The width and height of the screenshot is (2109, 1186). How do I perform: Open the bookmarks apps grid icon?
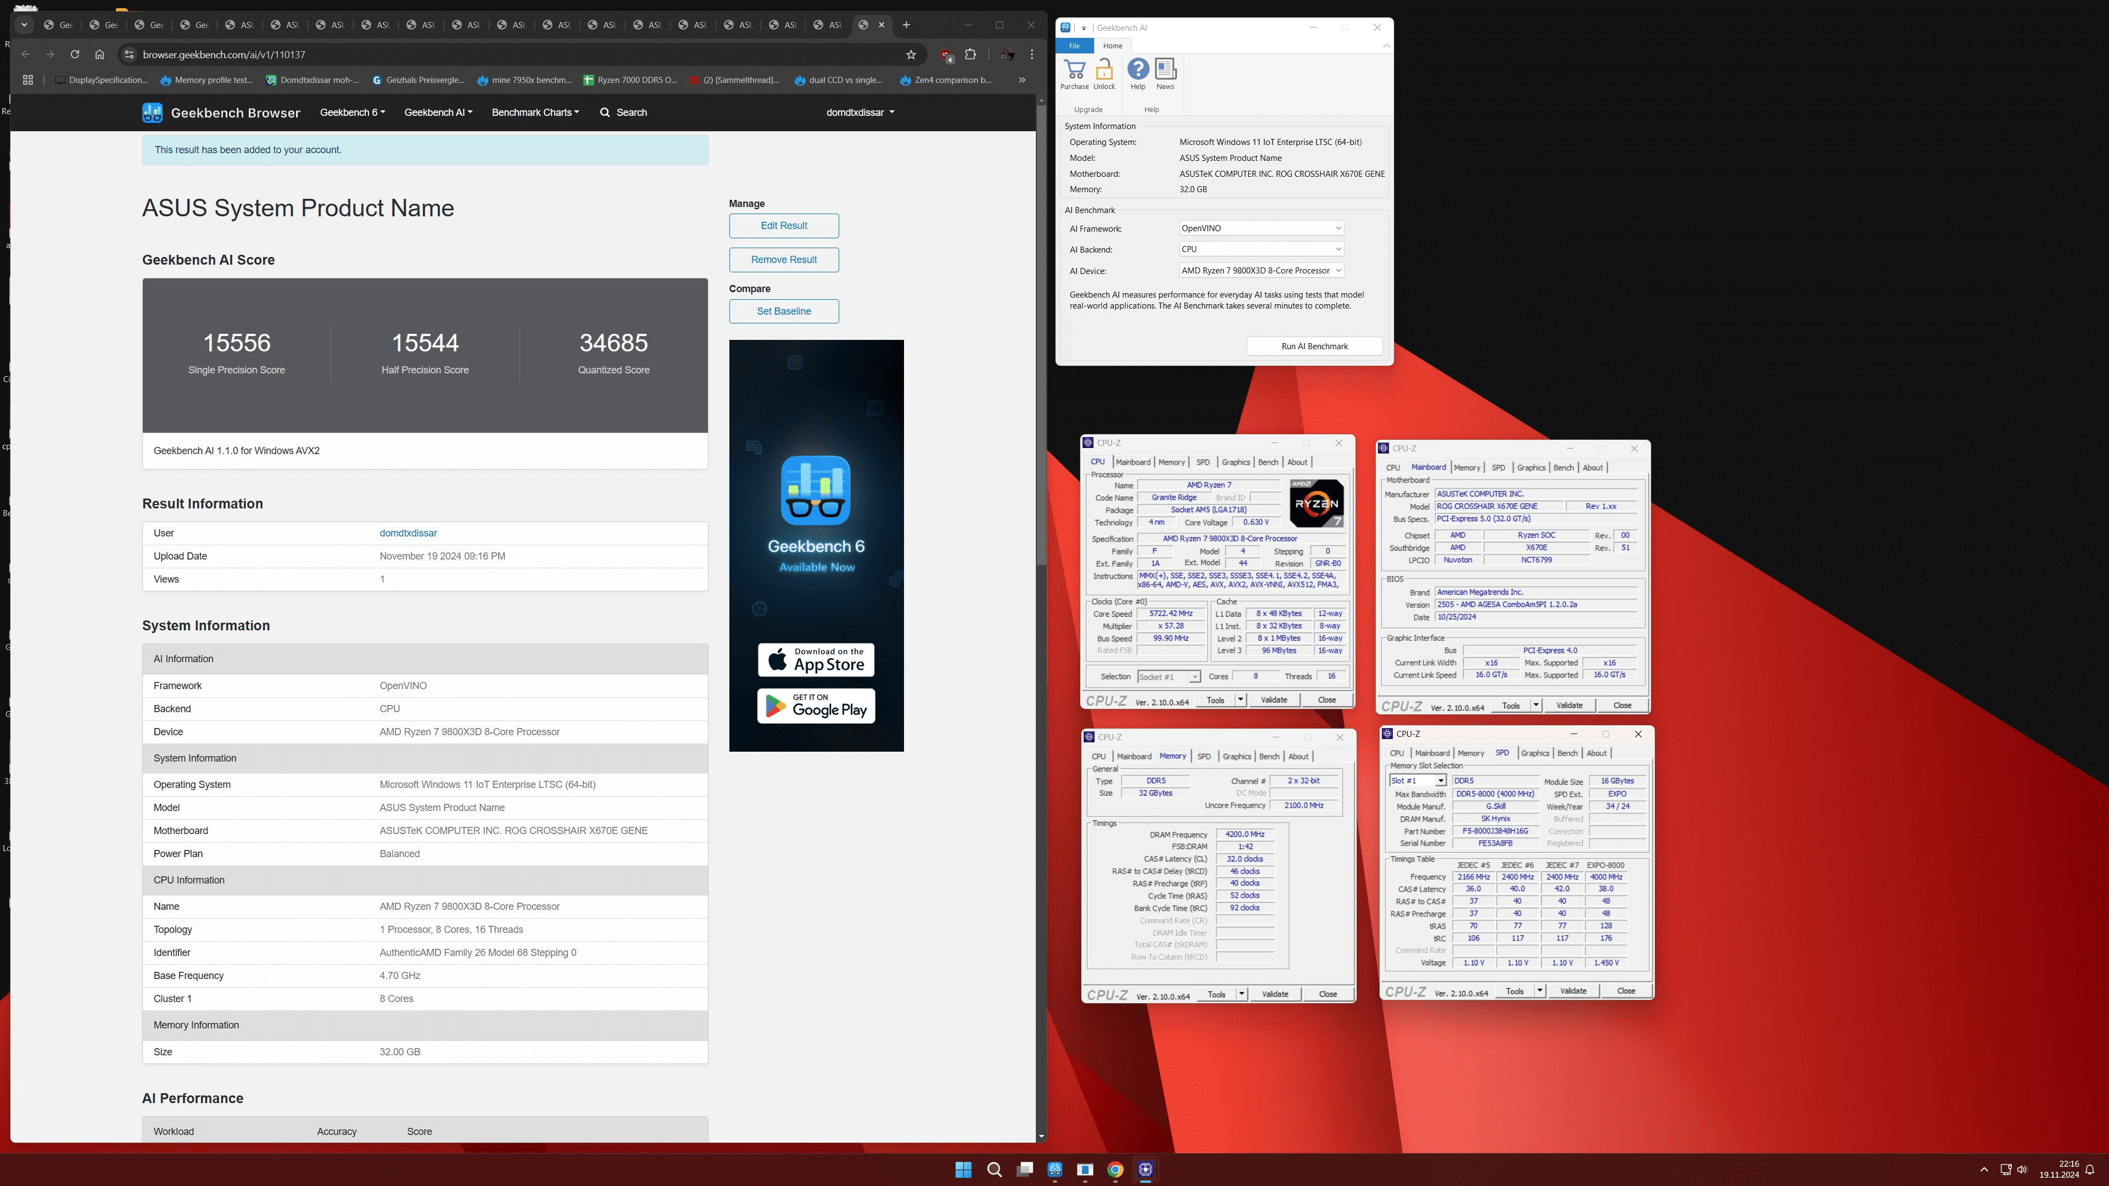click(x=28, y=80)
